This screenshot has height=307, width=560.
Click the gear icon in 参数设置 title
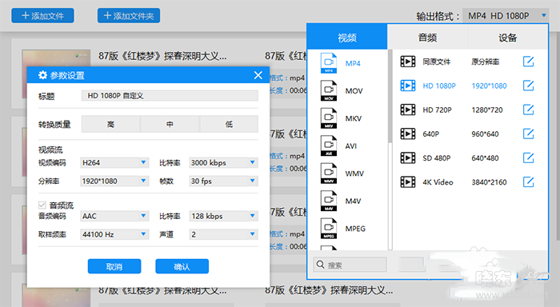click(x=42, y=75)
